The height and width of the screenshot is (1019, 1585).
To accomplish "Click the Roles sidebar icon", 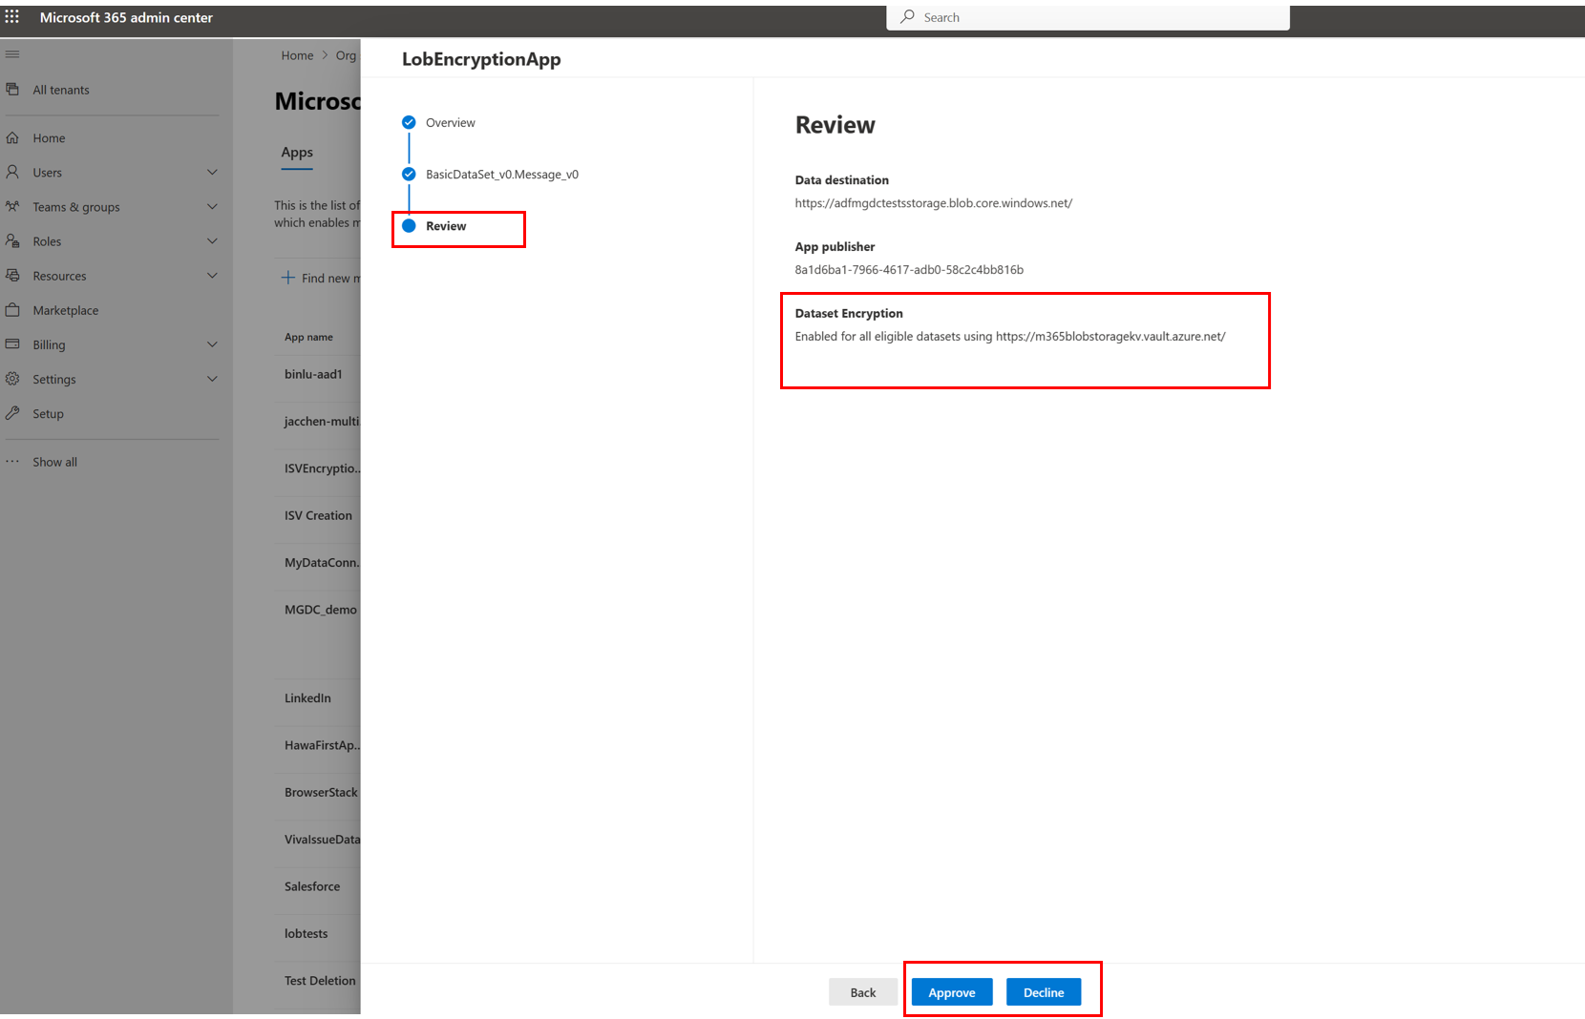I will [13, 240].
